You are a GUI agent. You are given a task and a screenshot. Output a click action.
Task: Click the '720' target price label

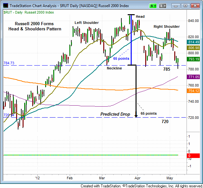[165, 122]
